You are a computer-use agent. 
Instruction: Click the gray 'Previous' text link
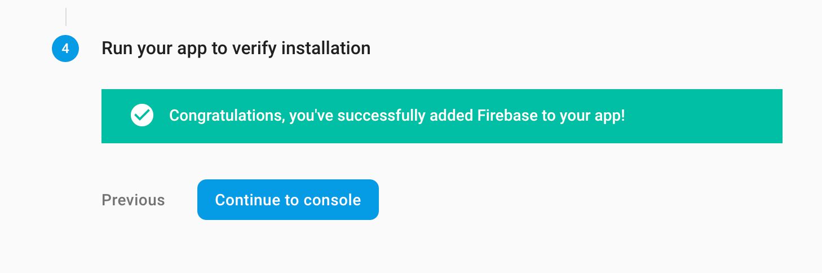click(133, 200)
